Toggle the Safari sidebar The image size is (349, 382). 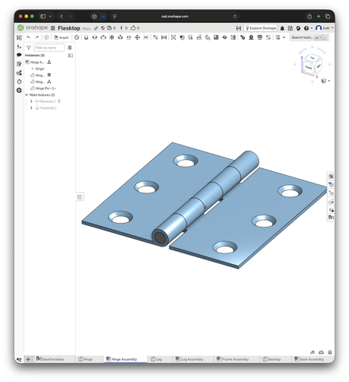coord(43,16)
